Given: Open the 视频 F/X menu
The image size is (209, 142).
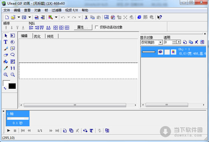Looking at the screenshot, I should 71,10.
